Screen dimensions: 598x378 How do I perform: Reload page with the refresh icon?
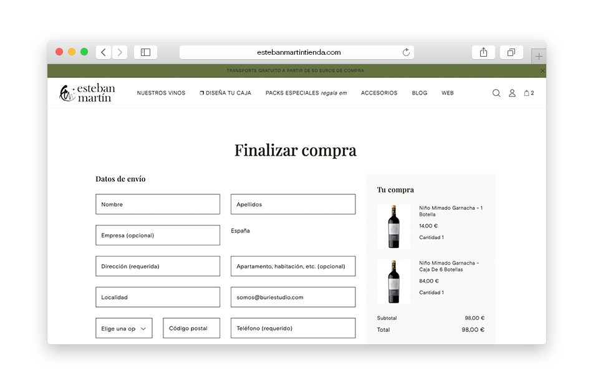pyautogui.click(x=406, y=52)
